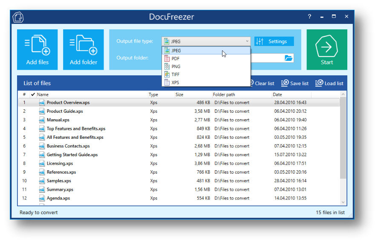The width and height of the screenshot is (378, 243).
Task: Click Clear list button
Action: [262, 83]
